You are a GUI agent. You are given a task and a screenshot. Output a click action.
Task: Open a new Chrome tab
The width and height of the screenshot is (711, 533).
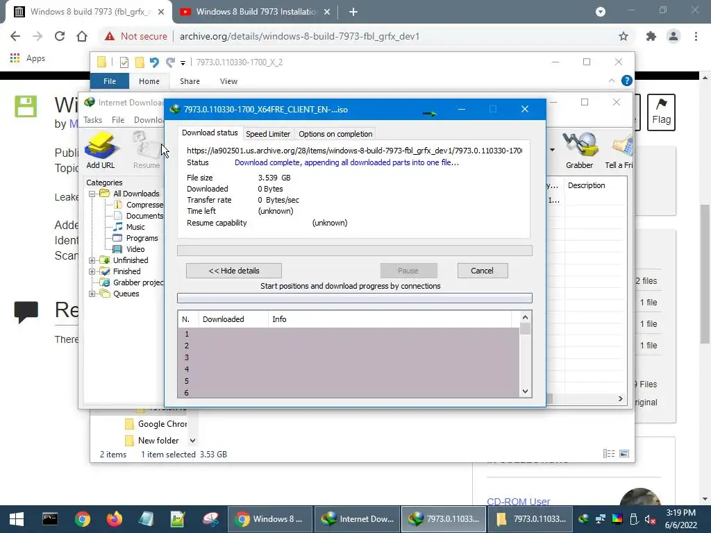pos(353,12)
